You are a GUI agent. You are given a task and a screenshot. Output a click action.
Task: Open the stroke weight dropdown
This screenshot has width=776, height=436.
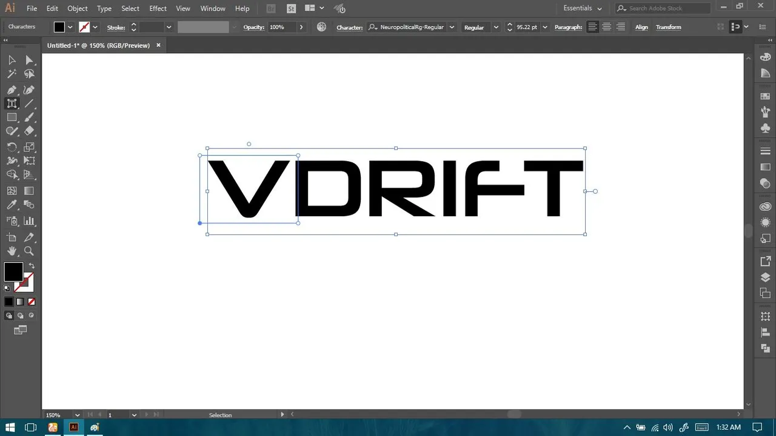[x=169, y=27]
